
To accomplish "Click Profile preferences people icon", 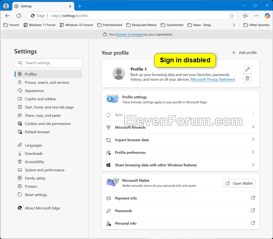I will (x=108, y=153).
